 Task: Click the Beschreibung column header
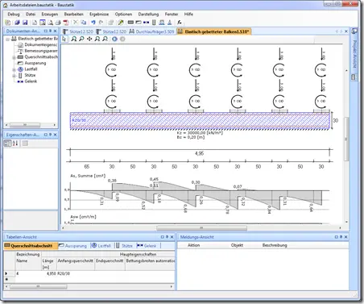coord(275,245)
